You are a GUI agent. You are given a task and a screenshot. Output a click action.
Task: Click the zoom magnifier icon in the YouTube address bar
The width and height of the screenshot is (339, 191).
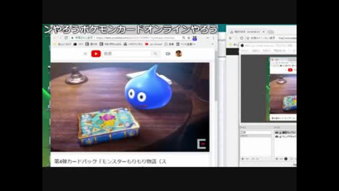(184, 38)
